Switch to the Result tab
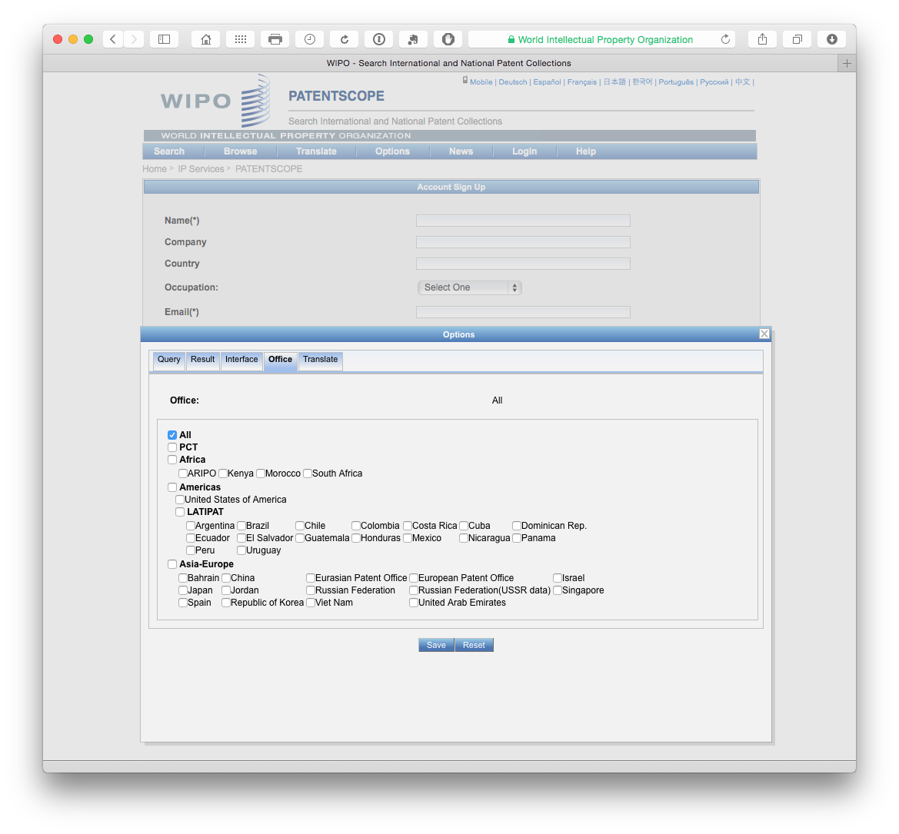Image resolution: width=899 pixels, height=834 pixels. 202,360
